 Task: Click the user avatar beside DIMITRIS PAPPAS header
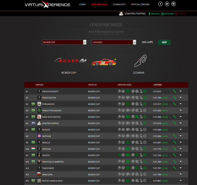(x=121, y=14)
